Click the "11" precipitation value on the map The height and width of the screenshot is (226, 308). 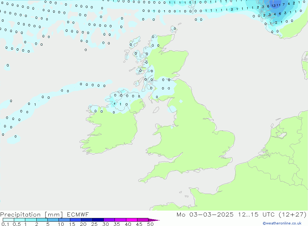click(278, 5)
